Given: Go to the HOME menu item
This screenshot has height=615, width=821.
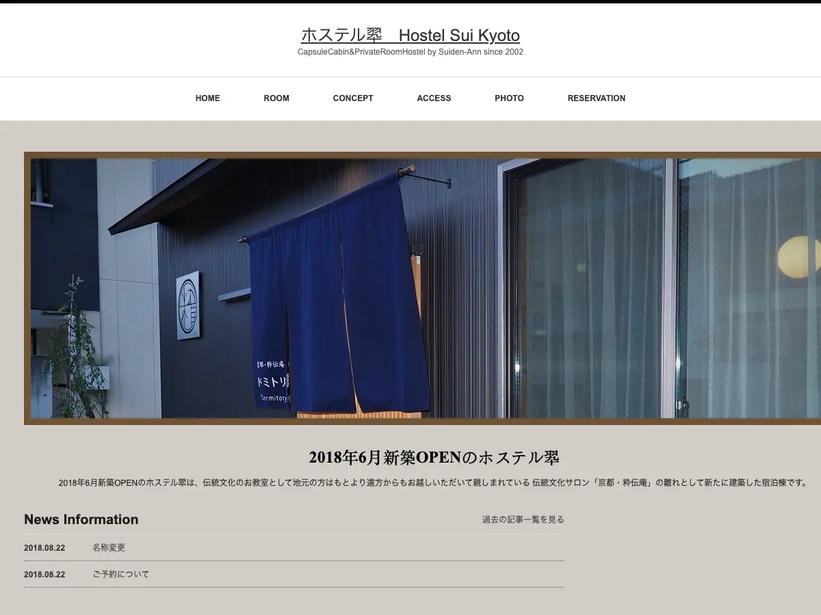Looking at the screenshot, I should coord(207,98).
